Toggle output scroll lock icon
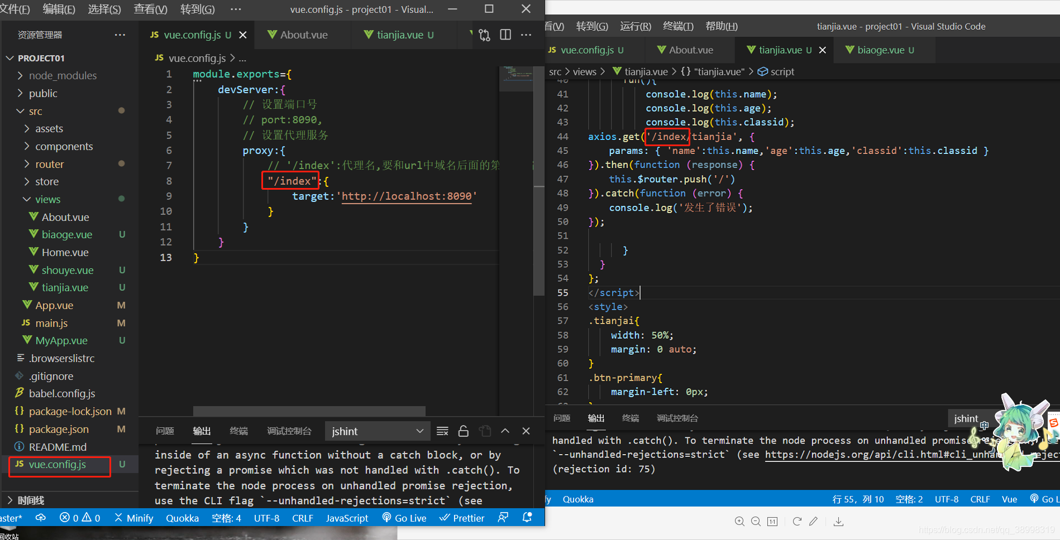1060x540 pixels. (464, 431)
